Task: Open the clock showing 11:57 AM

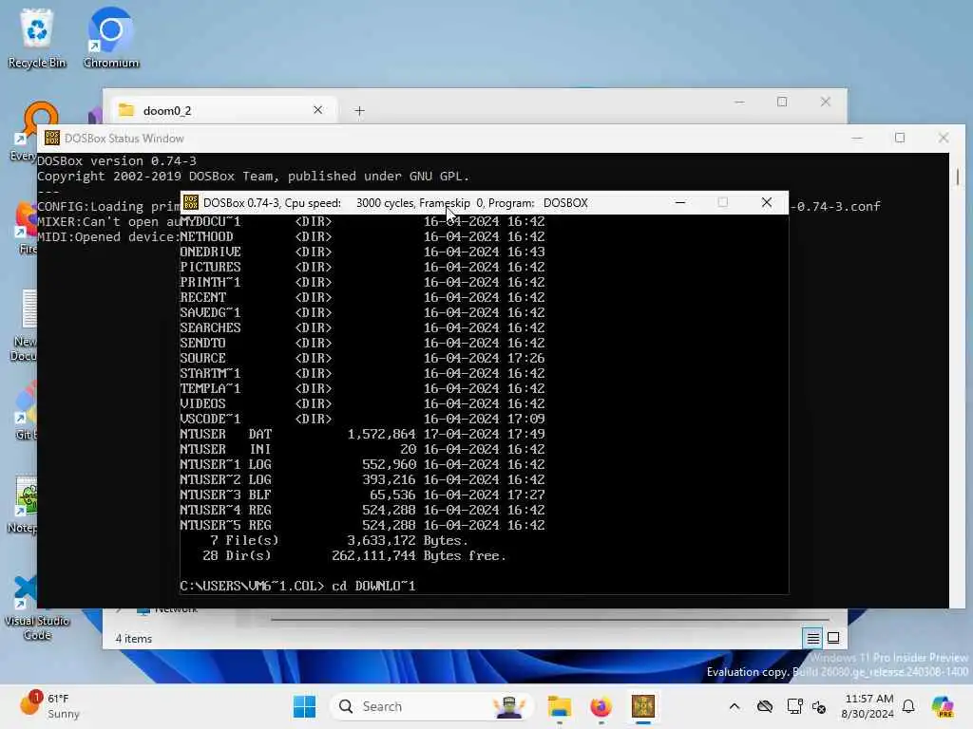Action: (x=868, y=706)
